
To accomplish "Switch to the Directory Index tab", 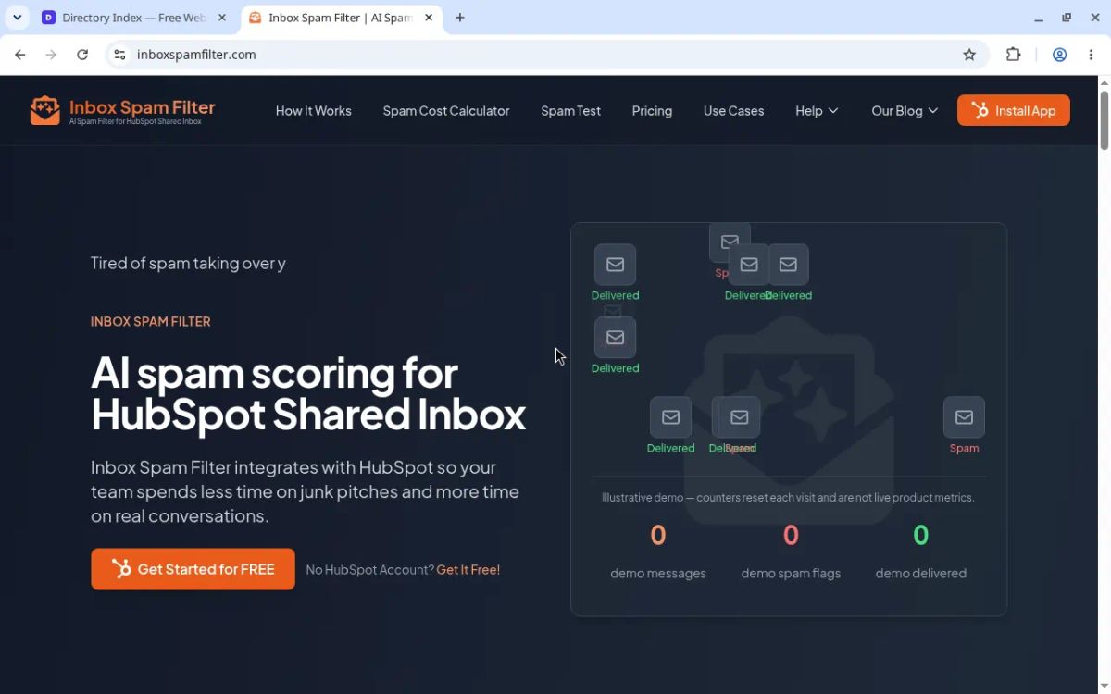I will 134,18.
